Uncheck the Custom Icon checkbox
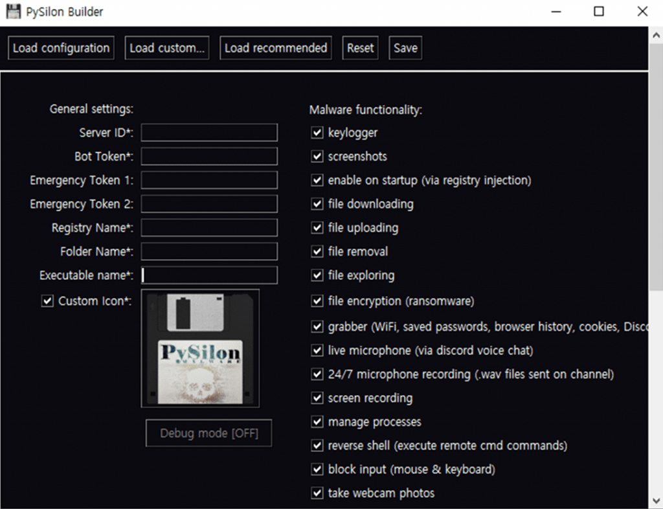This screenshot has width=663, height=509. click(47, 301)
